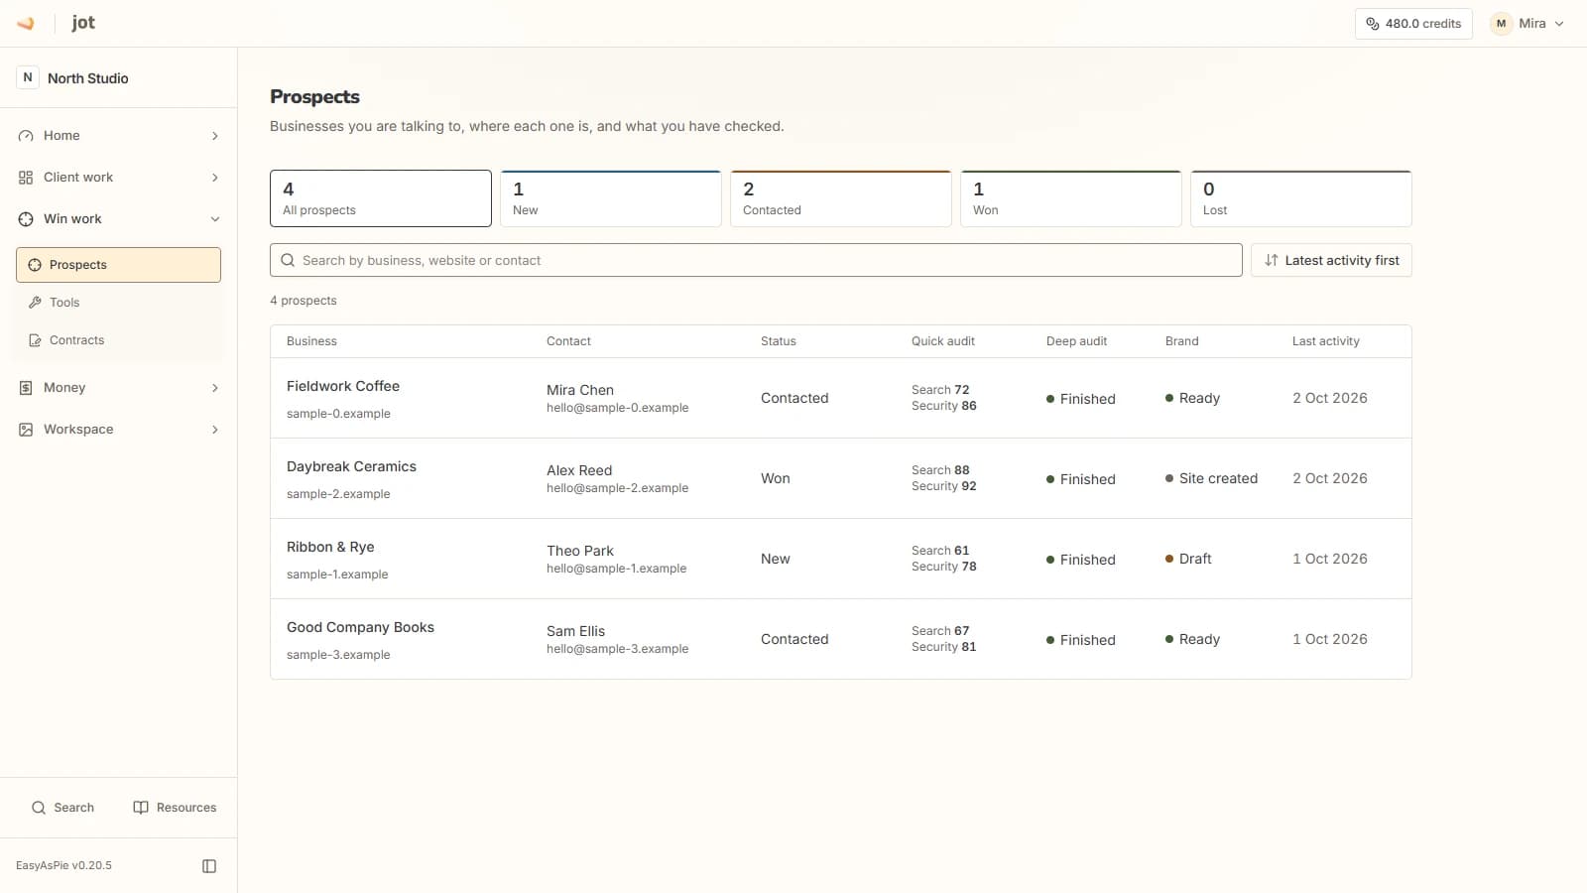The image size is (1587, 893).
Task: Click the magnifier icon in the search field
Action: click(x=288, y=260)
